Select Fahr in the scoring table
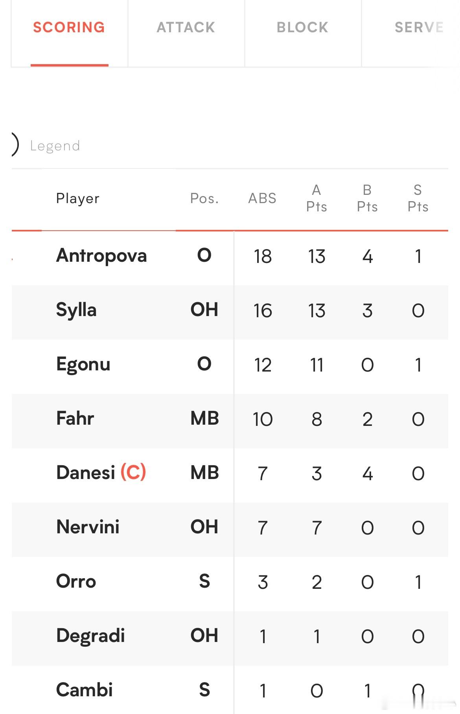 pos(75,418)
